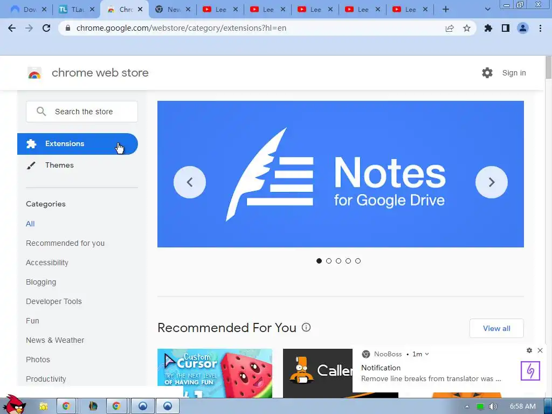Click the Angry Birds start button
The height and width of the screenshot is (414, 552).
(14, 405)
